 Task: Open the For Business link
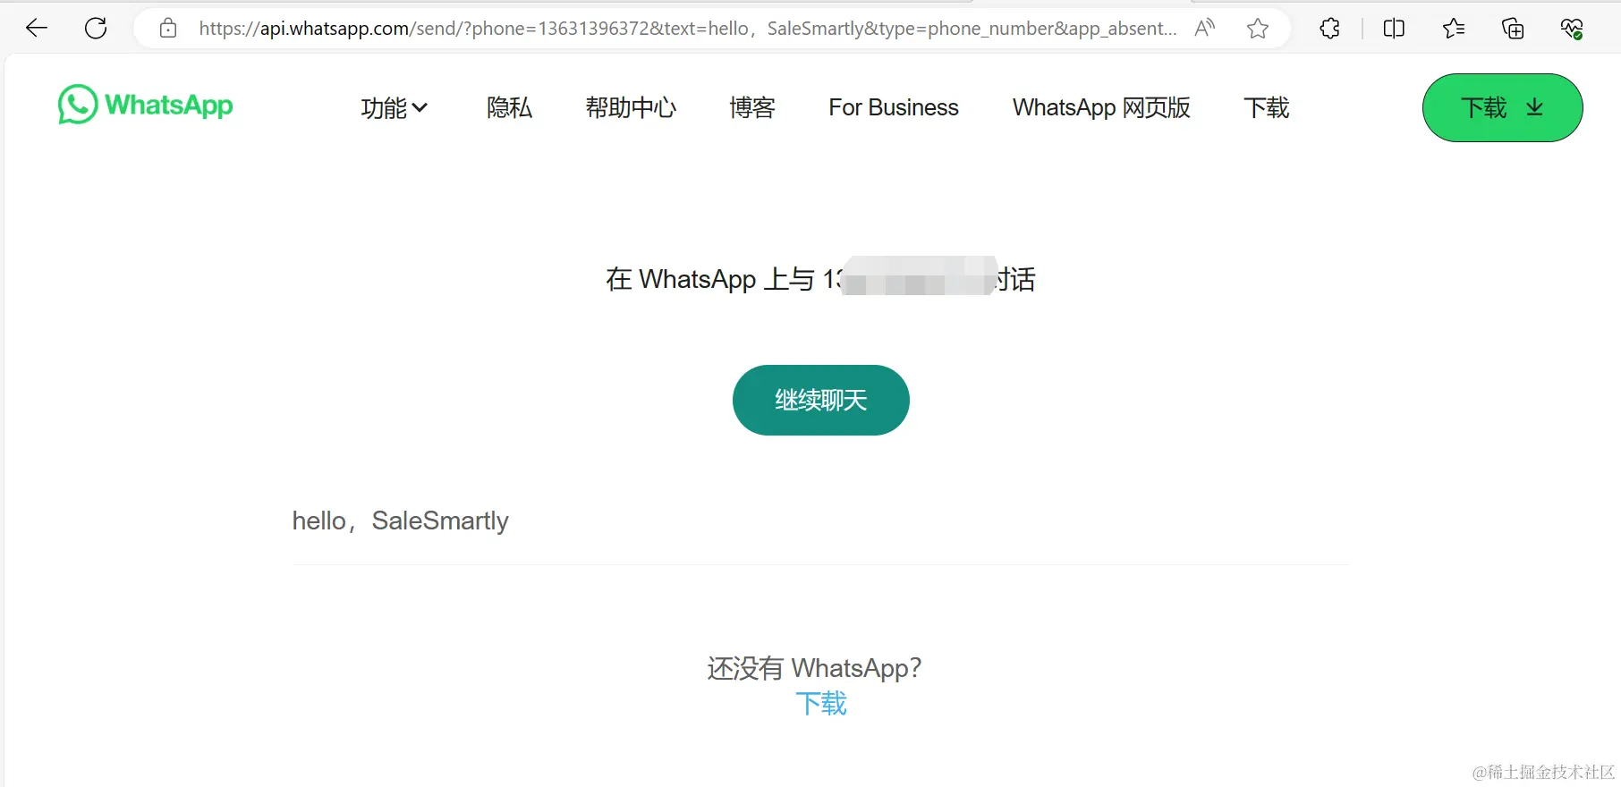pos(894,108)
